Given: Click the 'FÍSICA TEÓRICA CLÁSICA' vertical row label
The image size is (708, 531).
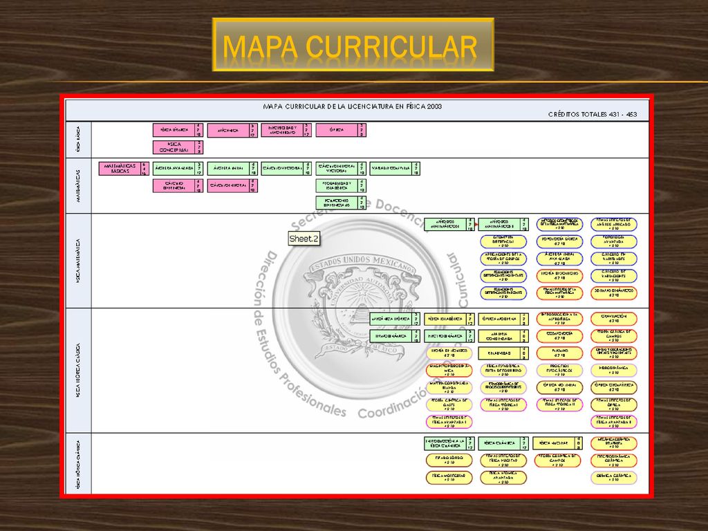Looking at the screenshot, I should pyautogui.click(x=79, y=371).
